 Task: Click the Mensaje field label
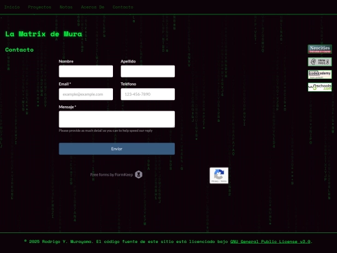(x=67, y=107)
